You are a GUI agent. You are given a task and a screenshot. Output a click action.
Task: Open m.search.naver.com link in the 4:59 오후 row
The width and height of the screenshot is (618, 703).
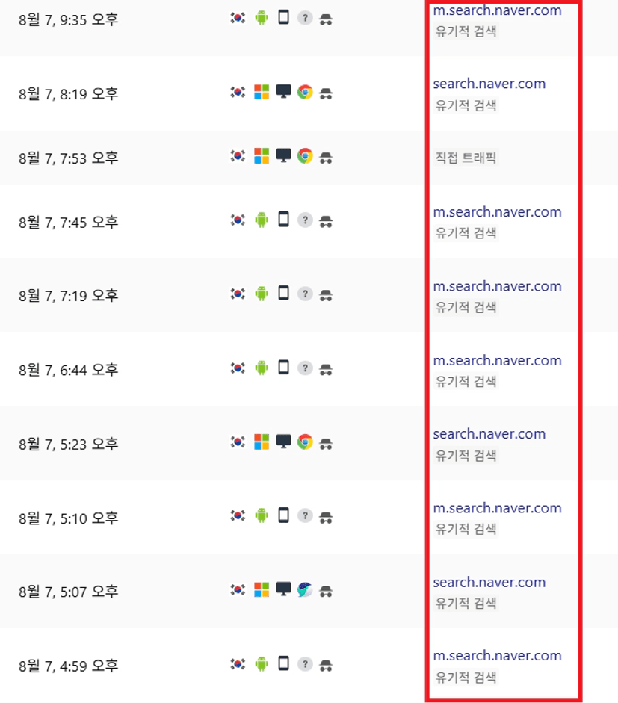498,655
